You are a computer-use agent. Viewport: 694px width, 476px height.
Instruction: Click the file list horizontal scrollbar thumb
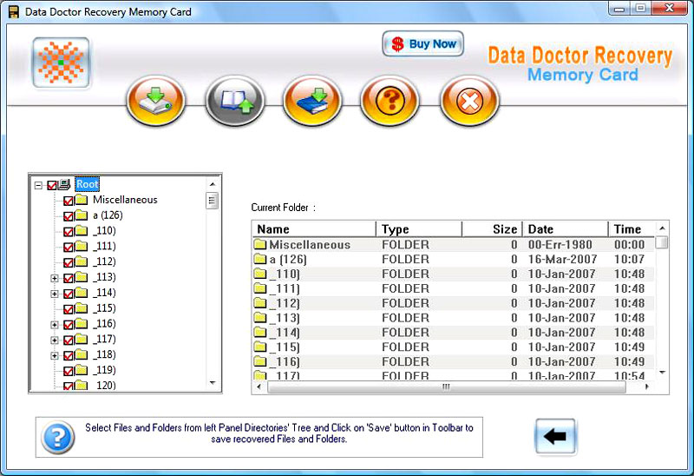(x=447, y=387)
